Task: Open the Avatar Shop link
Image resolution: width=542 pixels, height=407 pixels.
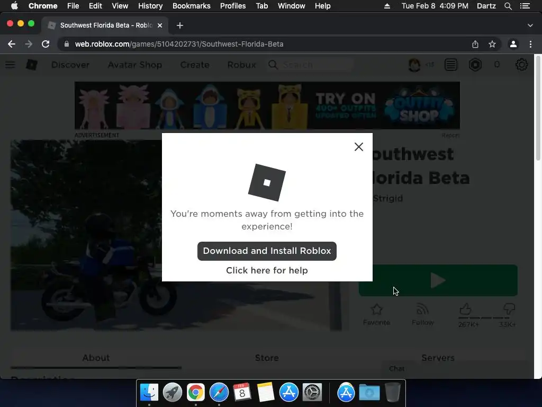Action: coord(135,65)
